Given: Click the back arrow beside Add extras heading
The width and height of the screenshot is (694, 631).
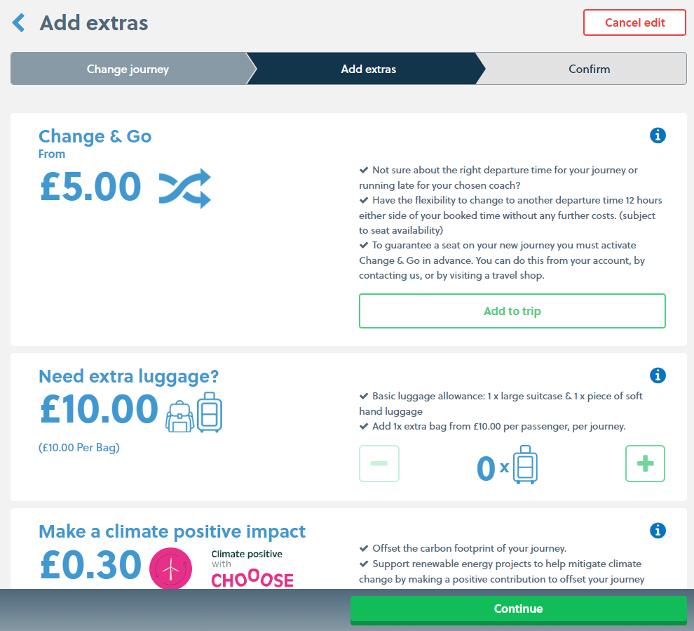Looking at the screenshot, I should [x=18, y=22].
